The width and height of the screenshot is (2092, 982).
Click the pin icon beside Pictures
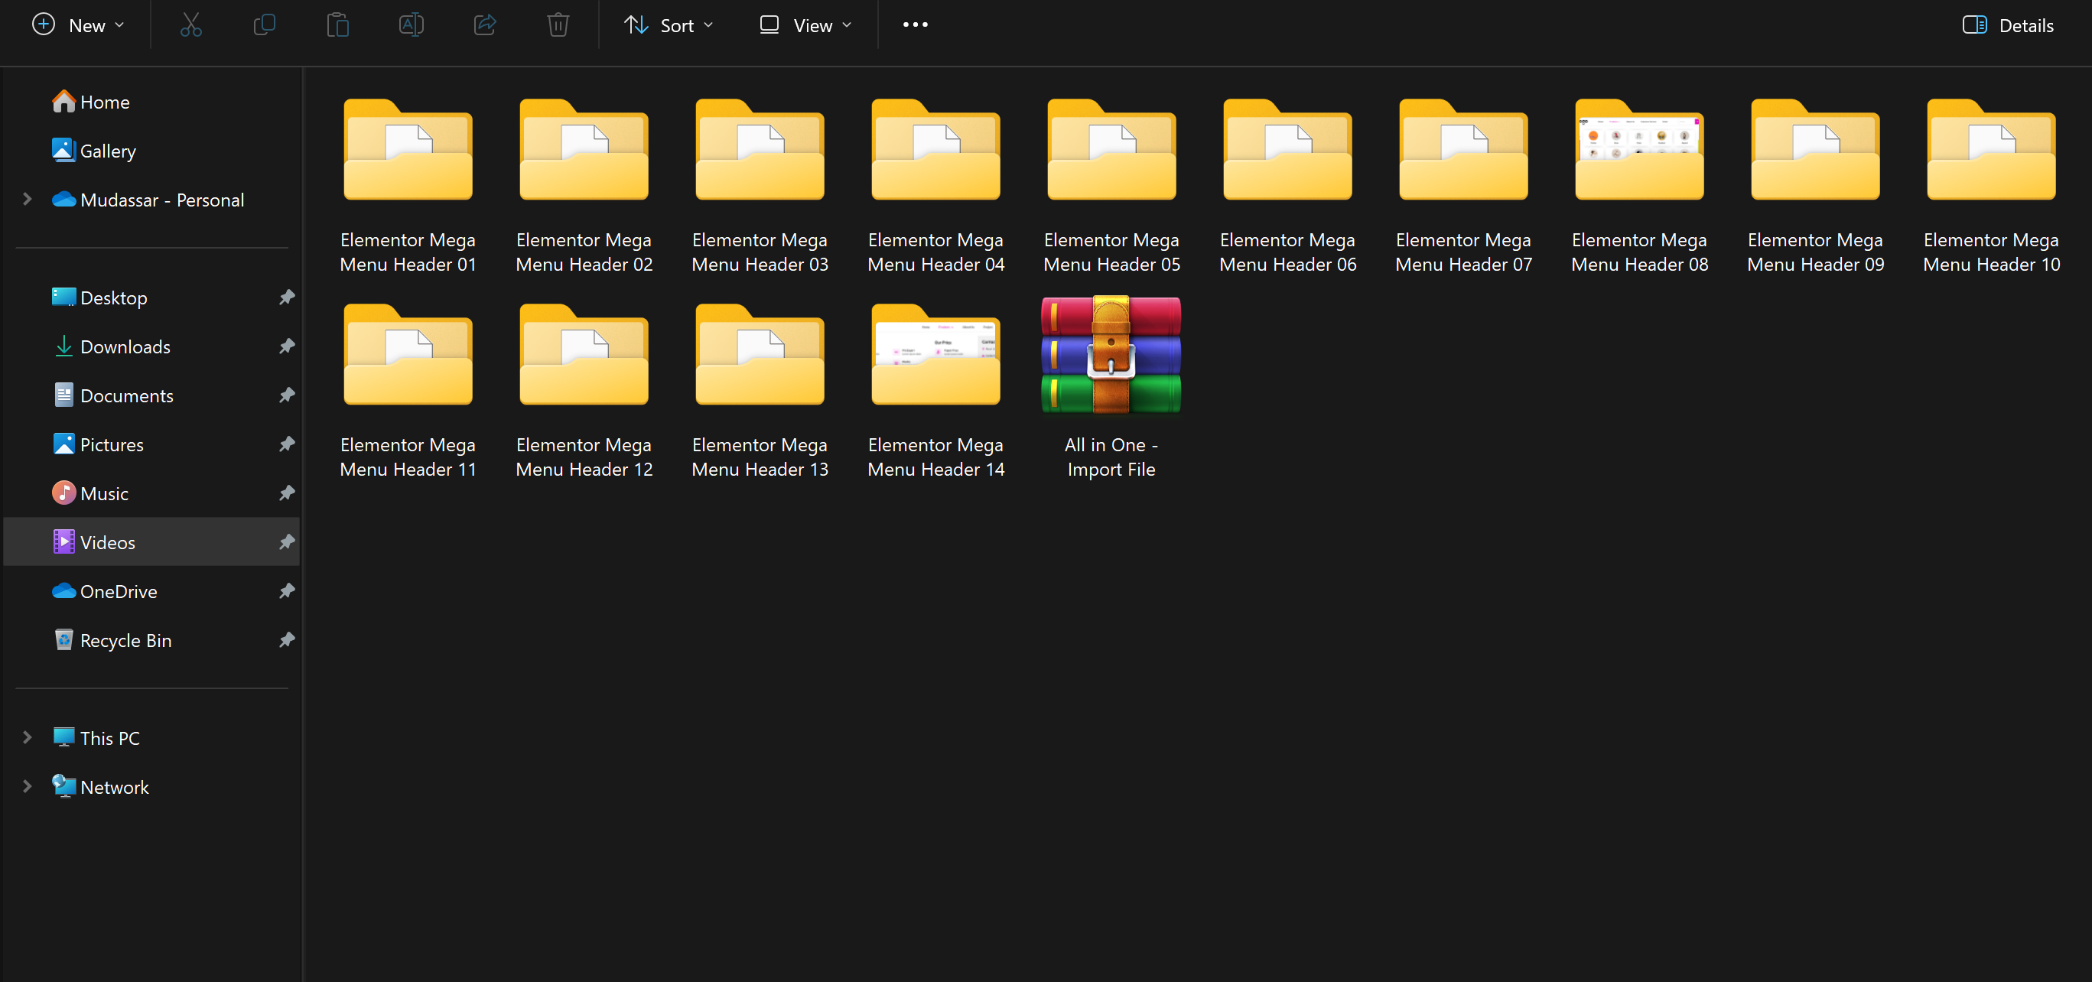coord(287,444)
